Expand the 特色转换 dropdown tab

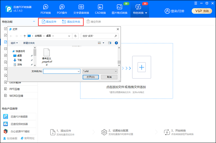click(140, 9)
